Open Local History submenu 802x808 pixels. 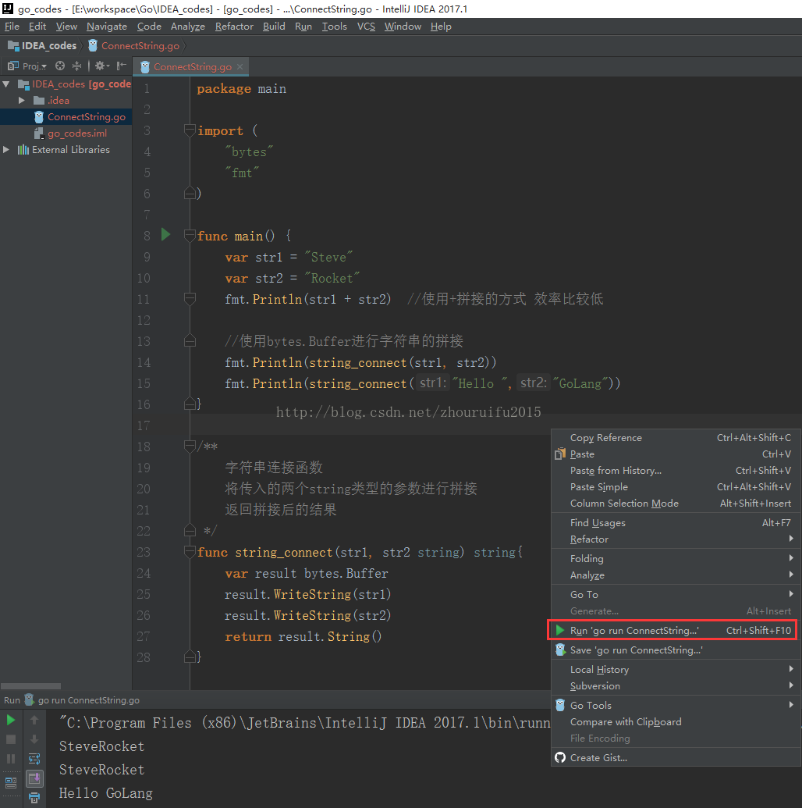click(x=676, y=669)
